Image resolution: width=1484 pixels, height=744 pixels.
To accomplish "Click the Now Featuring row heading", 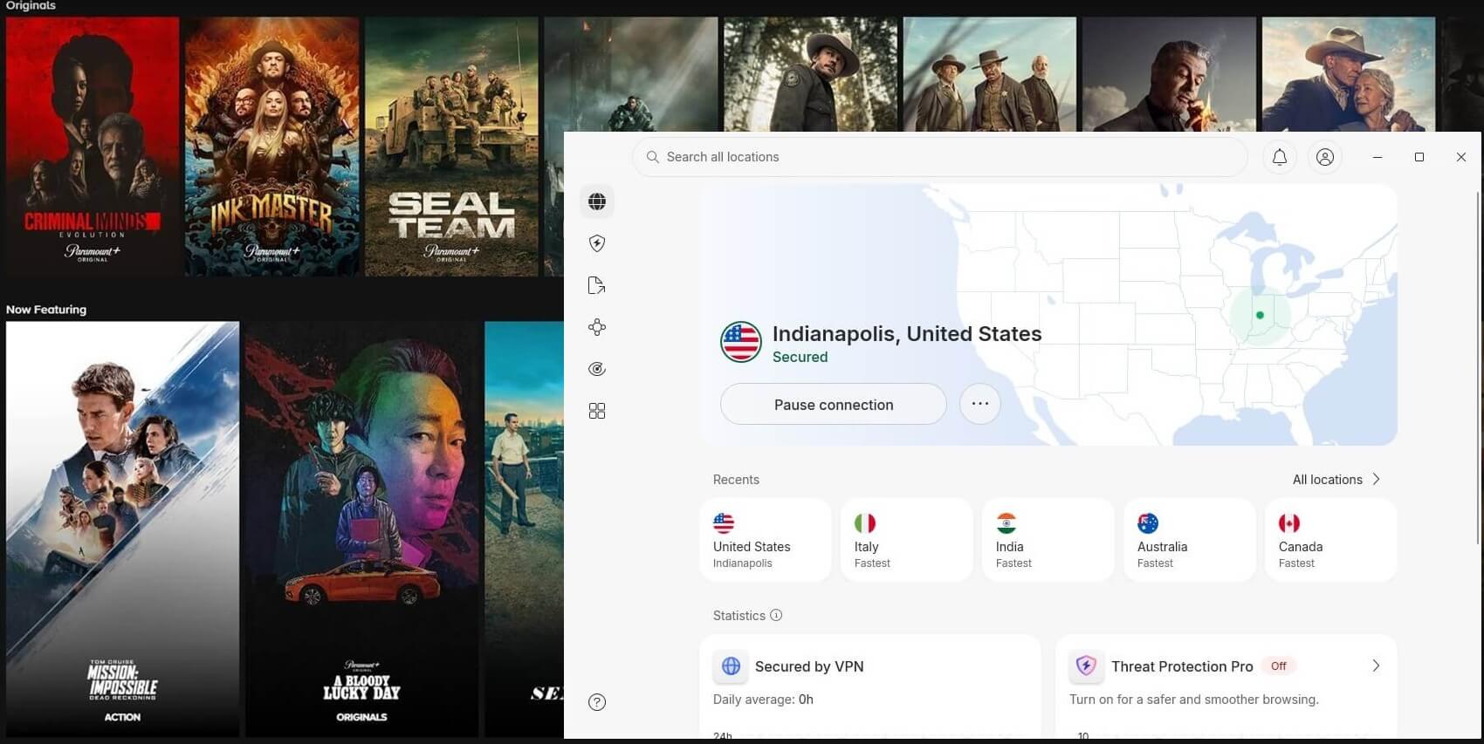I will [46, 310].
